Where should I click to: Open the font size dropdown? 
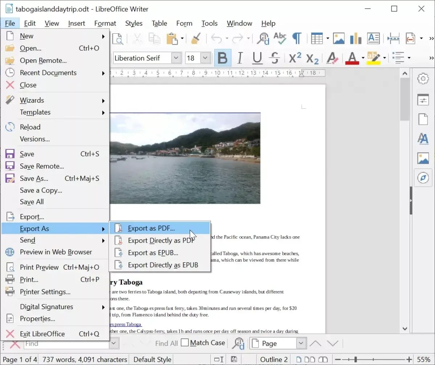point(204,58)
